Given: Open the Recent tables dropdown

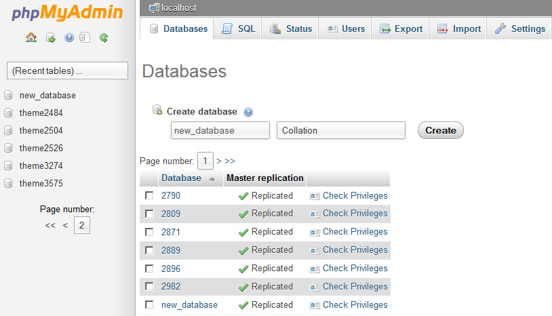Looking at the screenshot, I should pyautogui.click(x=66, y=71).
